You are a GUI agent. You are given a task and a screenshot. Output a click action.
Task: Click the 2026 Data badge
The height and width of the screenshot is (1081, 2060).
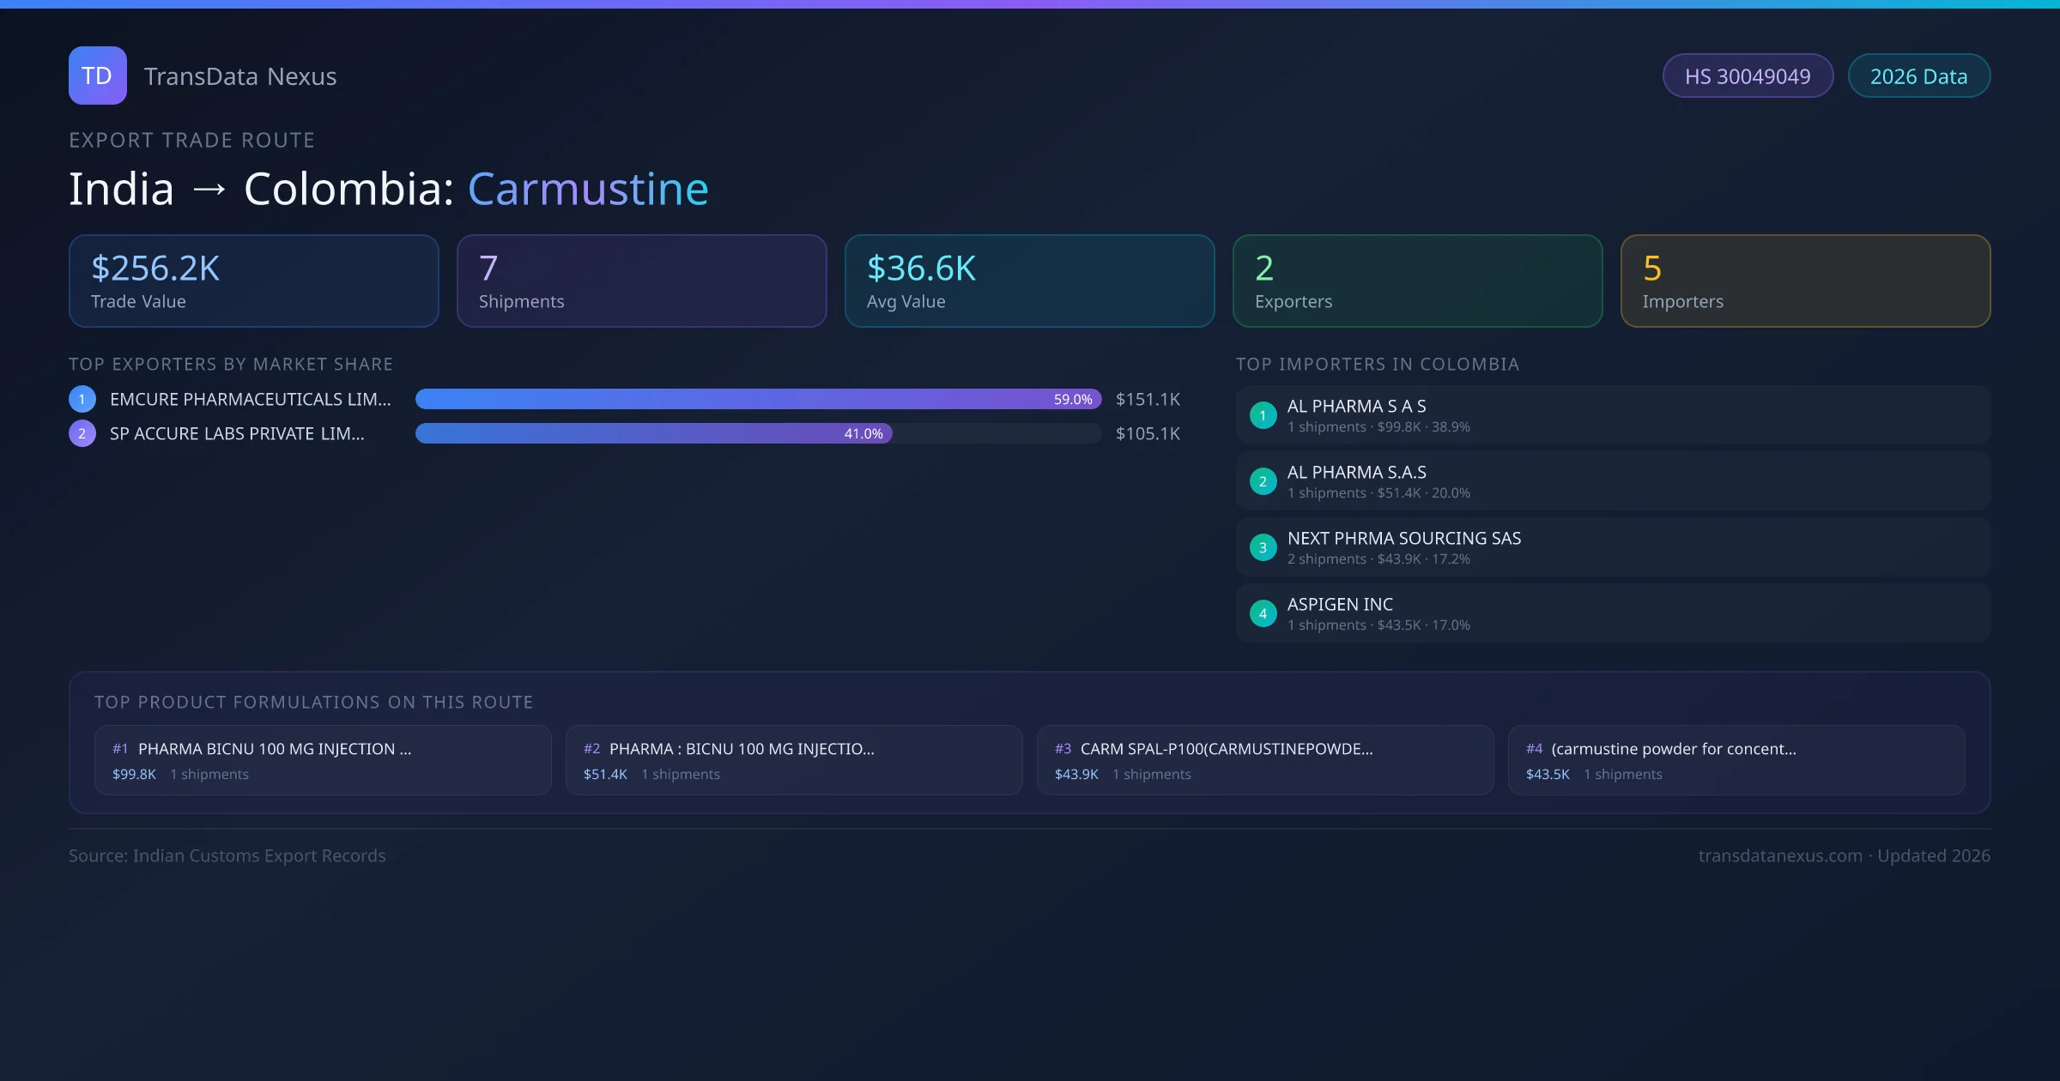pyautogui.click(x=1918, y=76)
